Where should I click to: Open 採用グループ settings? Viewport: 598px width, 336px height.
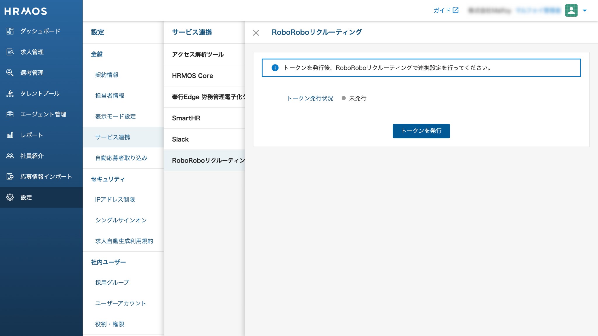[123, 282]
